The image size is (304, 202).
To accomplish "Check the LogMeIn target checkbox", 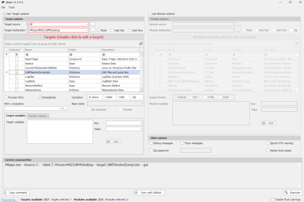I will click(17, 81).
